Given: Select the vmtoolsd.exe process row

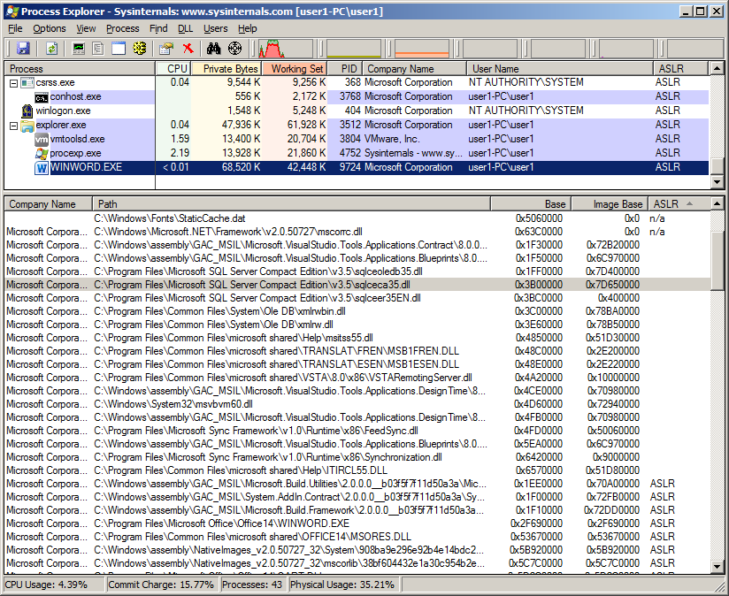Looking at the screenshot, I should point(357,140).
